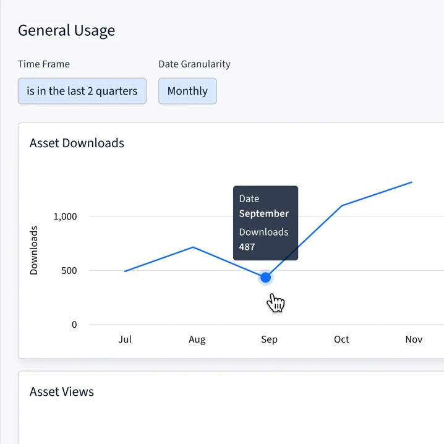Screen dimensions: 444x444
Task: Open the Time Frame filter 'is in the last 2 quarters'
Action: pos(82,91)
